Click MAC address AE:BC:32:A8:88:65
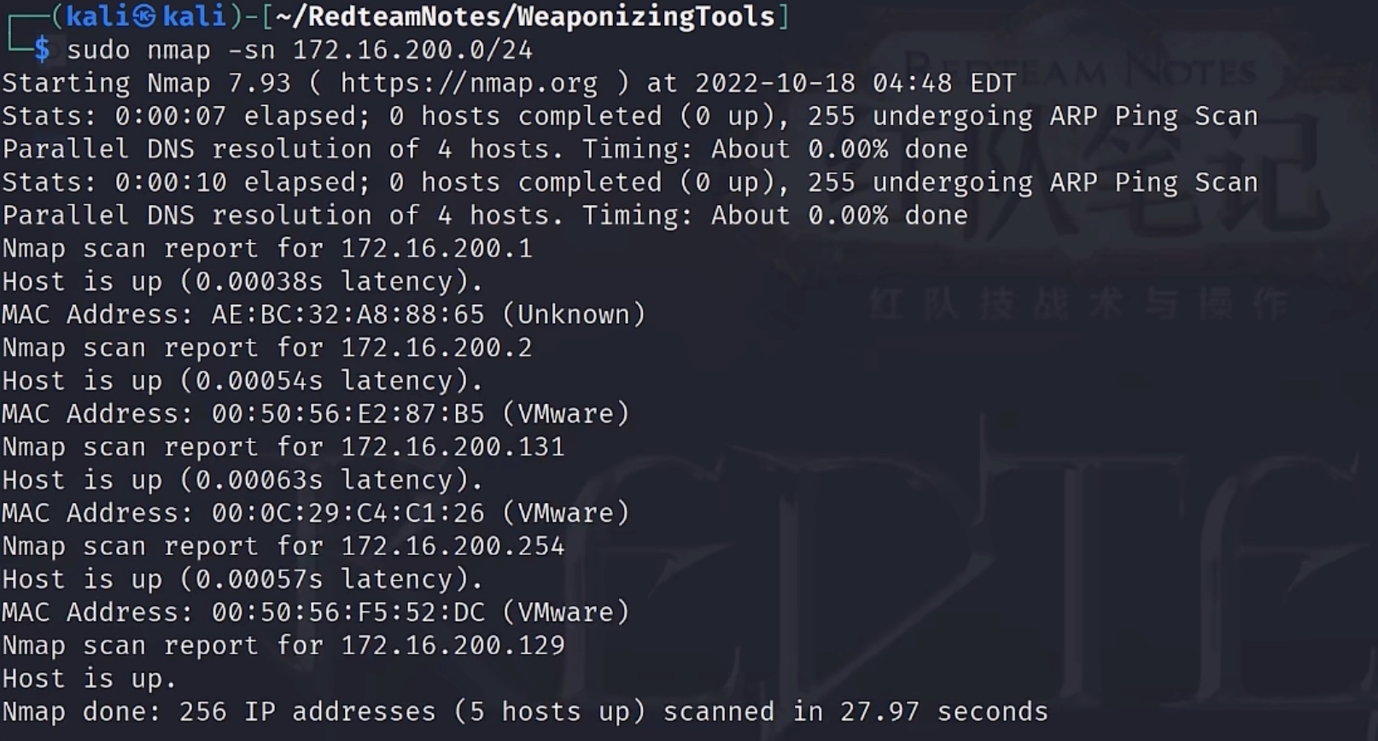The height and width of the screenshot is (741, 1378). 347,314
